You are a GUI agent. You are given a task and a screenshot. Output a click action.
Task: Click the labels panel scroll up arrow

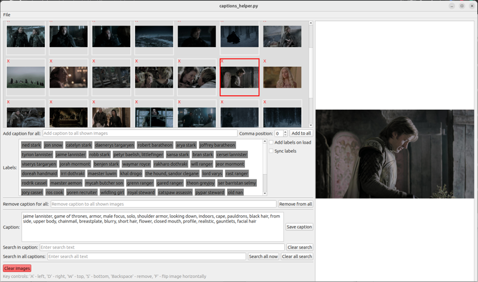click(265, 141)
